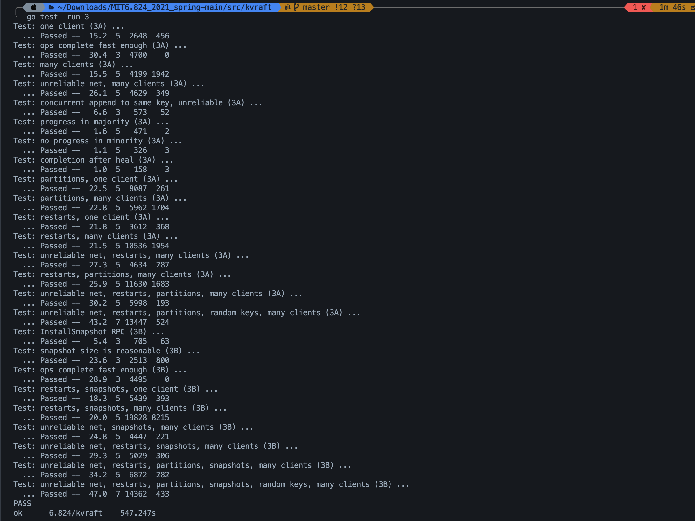Click the Apple logo in the prompt
The height and width of the screenshot is (521, 695).
[33, 7]
